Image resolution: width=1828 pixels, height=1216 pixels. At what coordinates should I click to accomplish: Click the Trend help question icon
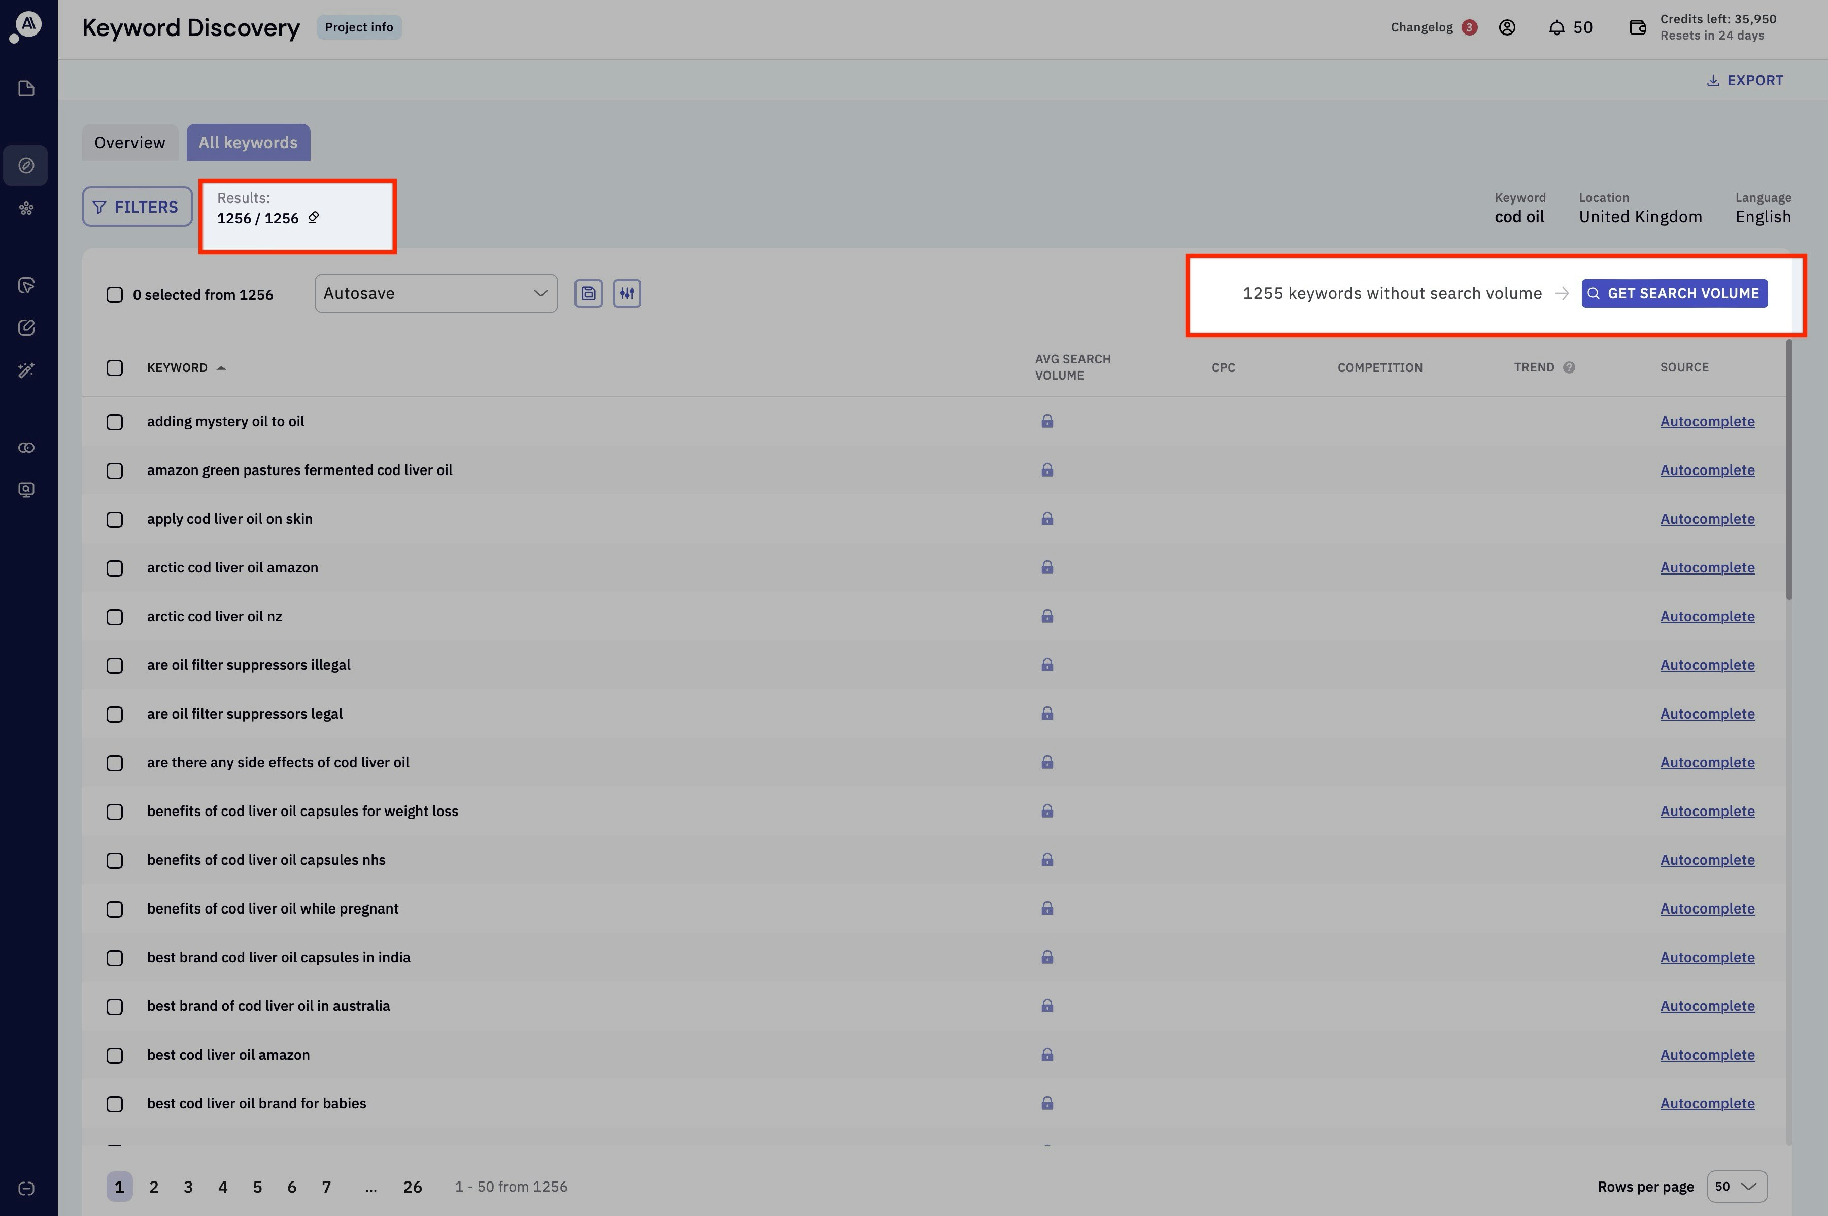[x=1568, y=367]
